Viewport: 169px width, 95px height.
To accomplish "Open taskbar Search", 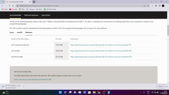I will click(x=65, y=92).
